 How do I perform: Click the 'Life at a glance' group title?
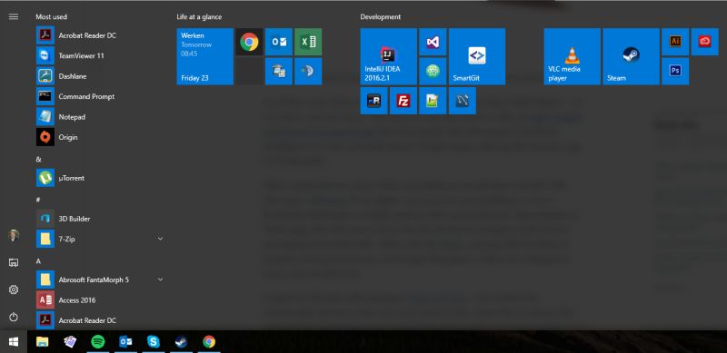pyautogui.click(x=199, y=17)
